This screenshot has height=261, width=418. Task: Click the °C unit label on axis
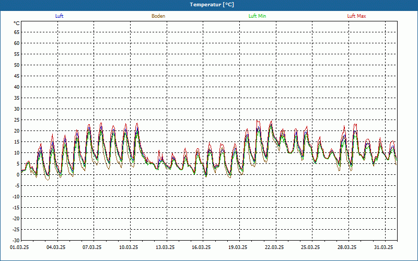coord(17,23)
